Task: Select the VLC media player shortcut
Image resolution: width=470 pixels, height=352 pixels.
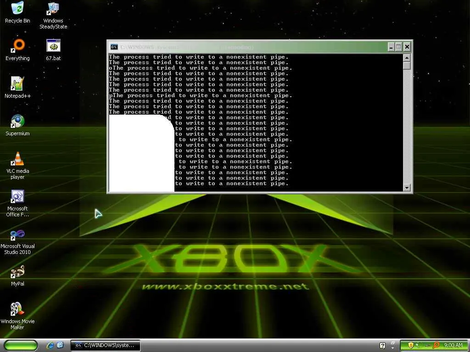Action: 18,165
